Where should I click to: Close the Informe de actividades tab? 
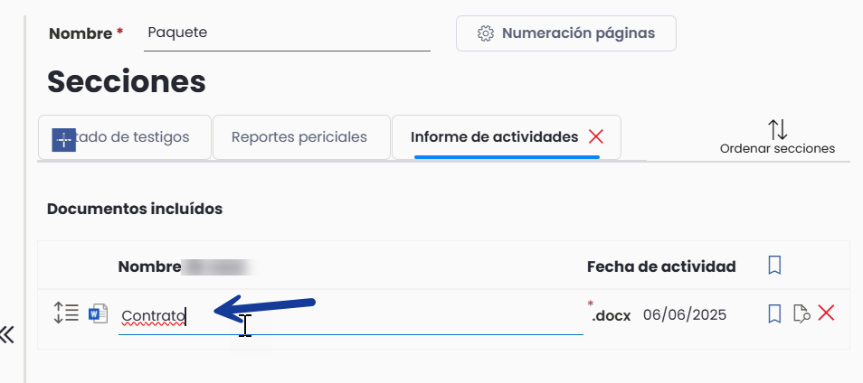596,136
